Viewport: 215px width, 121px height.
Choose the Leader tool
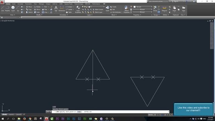(x=69, y=9)
